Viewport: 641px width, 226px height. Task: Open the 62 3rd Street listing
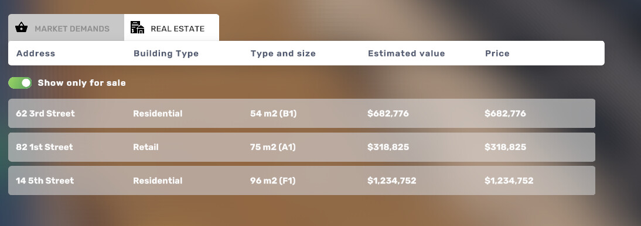(x=302, y=113)
